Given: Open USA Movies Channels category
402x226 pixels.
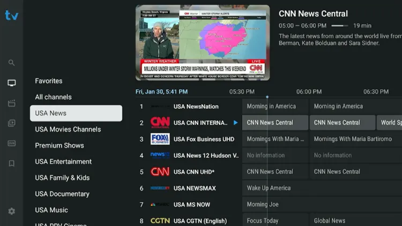Looking at the screenshot, I should click(x=68, y=129).
